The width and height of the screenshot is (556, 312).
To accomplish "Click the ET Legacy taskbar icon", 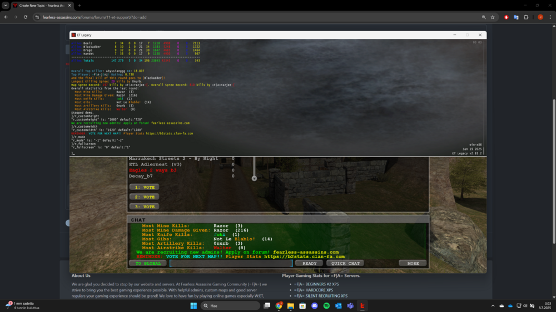I will [363, 306].
